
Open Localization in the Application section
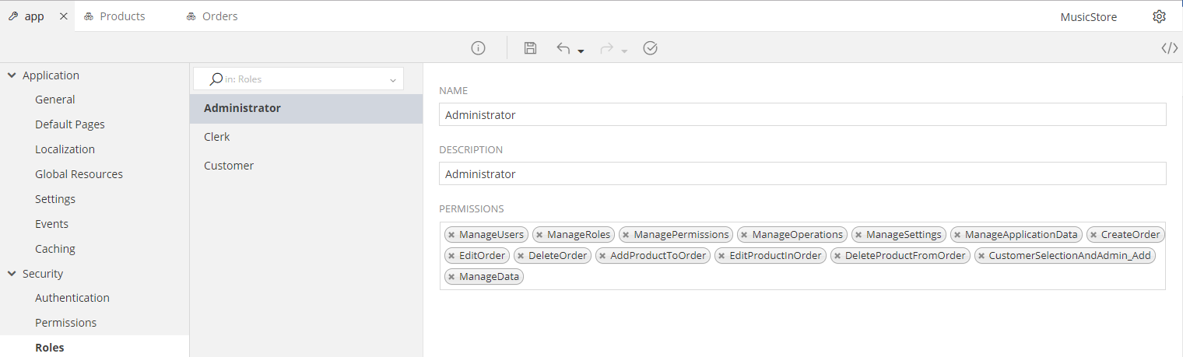click(65, 149)
